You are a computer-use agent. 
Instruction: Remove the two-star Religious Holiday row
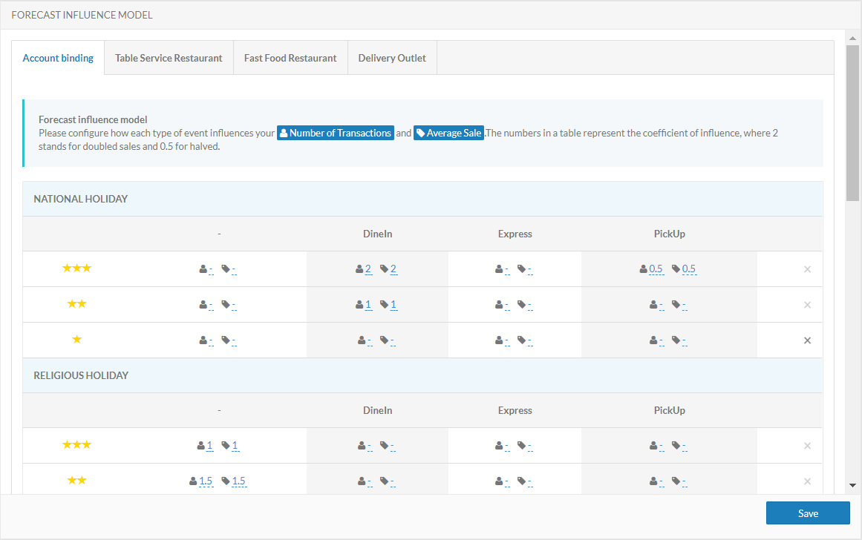[x=807, y=481]
